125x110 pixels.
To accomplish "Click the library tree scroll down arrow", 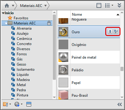I will (54, 97).
